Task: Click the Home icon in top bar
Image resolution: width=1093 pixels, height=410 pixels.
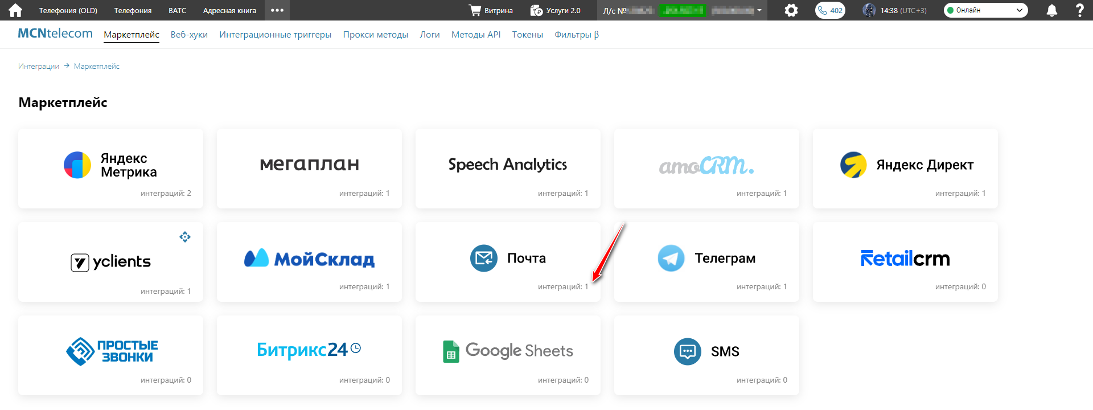Action: tap(15, 10)
